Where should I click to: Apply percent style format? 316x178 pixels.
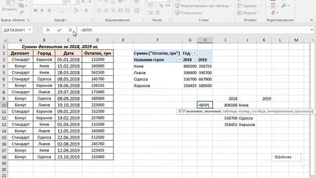(161, 5)
